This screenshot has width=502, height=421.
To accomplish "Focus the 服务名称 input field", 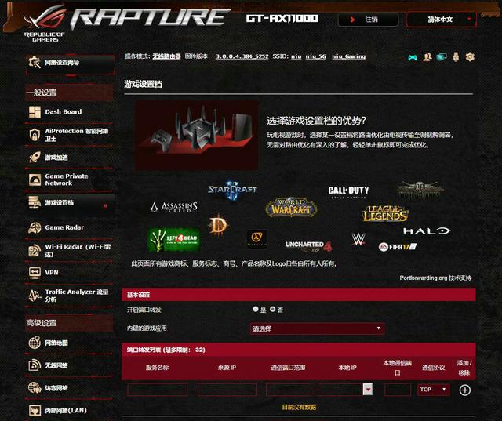I will pos(157,390).
